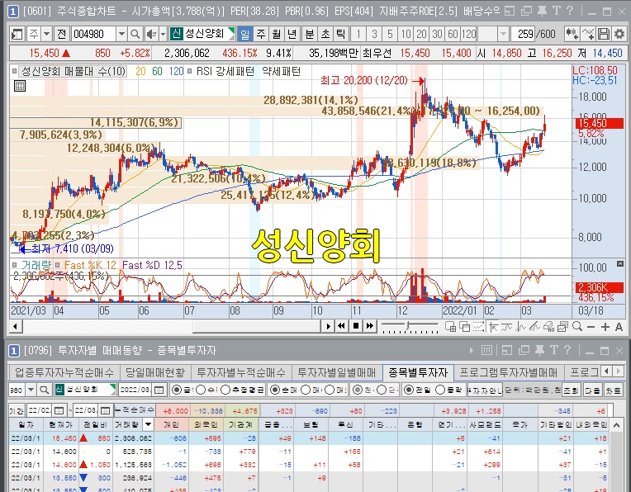Open the 당일매매현황 tab
Screen dimensions: 631x492
(x=155, y=372)
